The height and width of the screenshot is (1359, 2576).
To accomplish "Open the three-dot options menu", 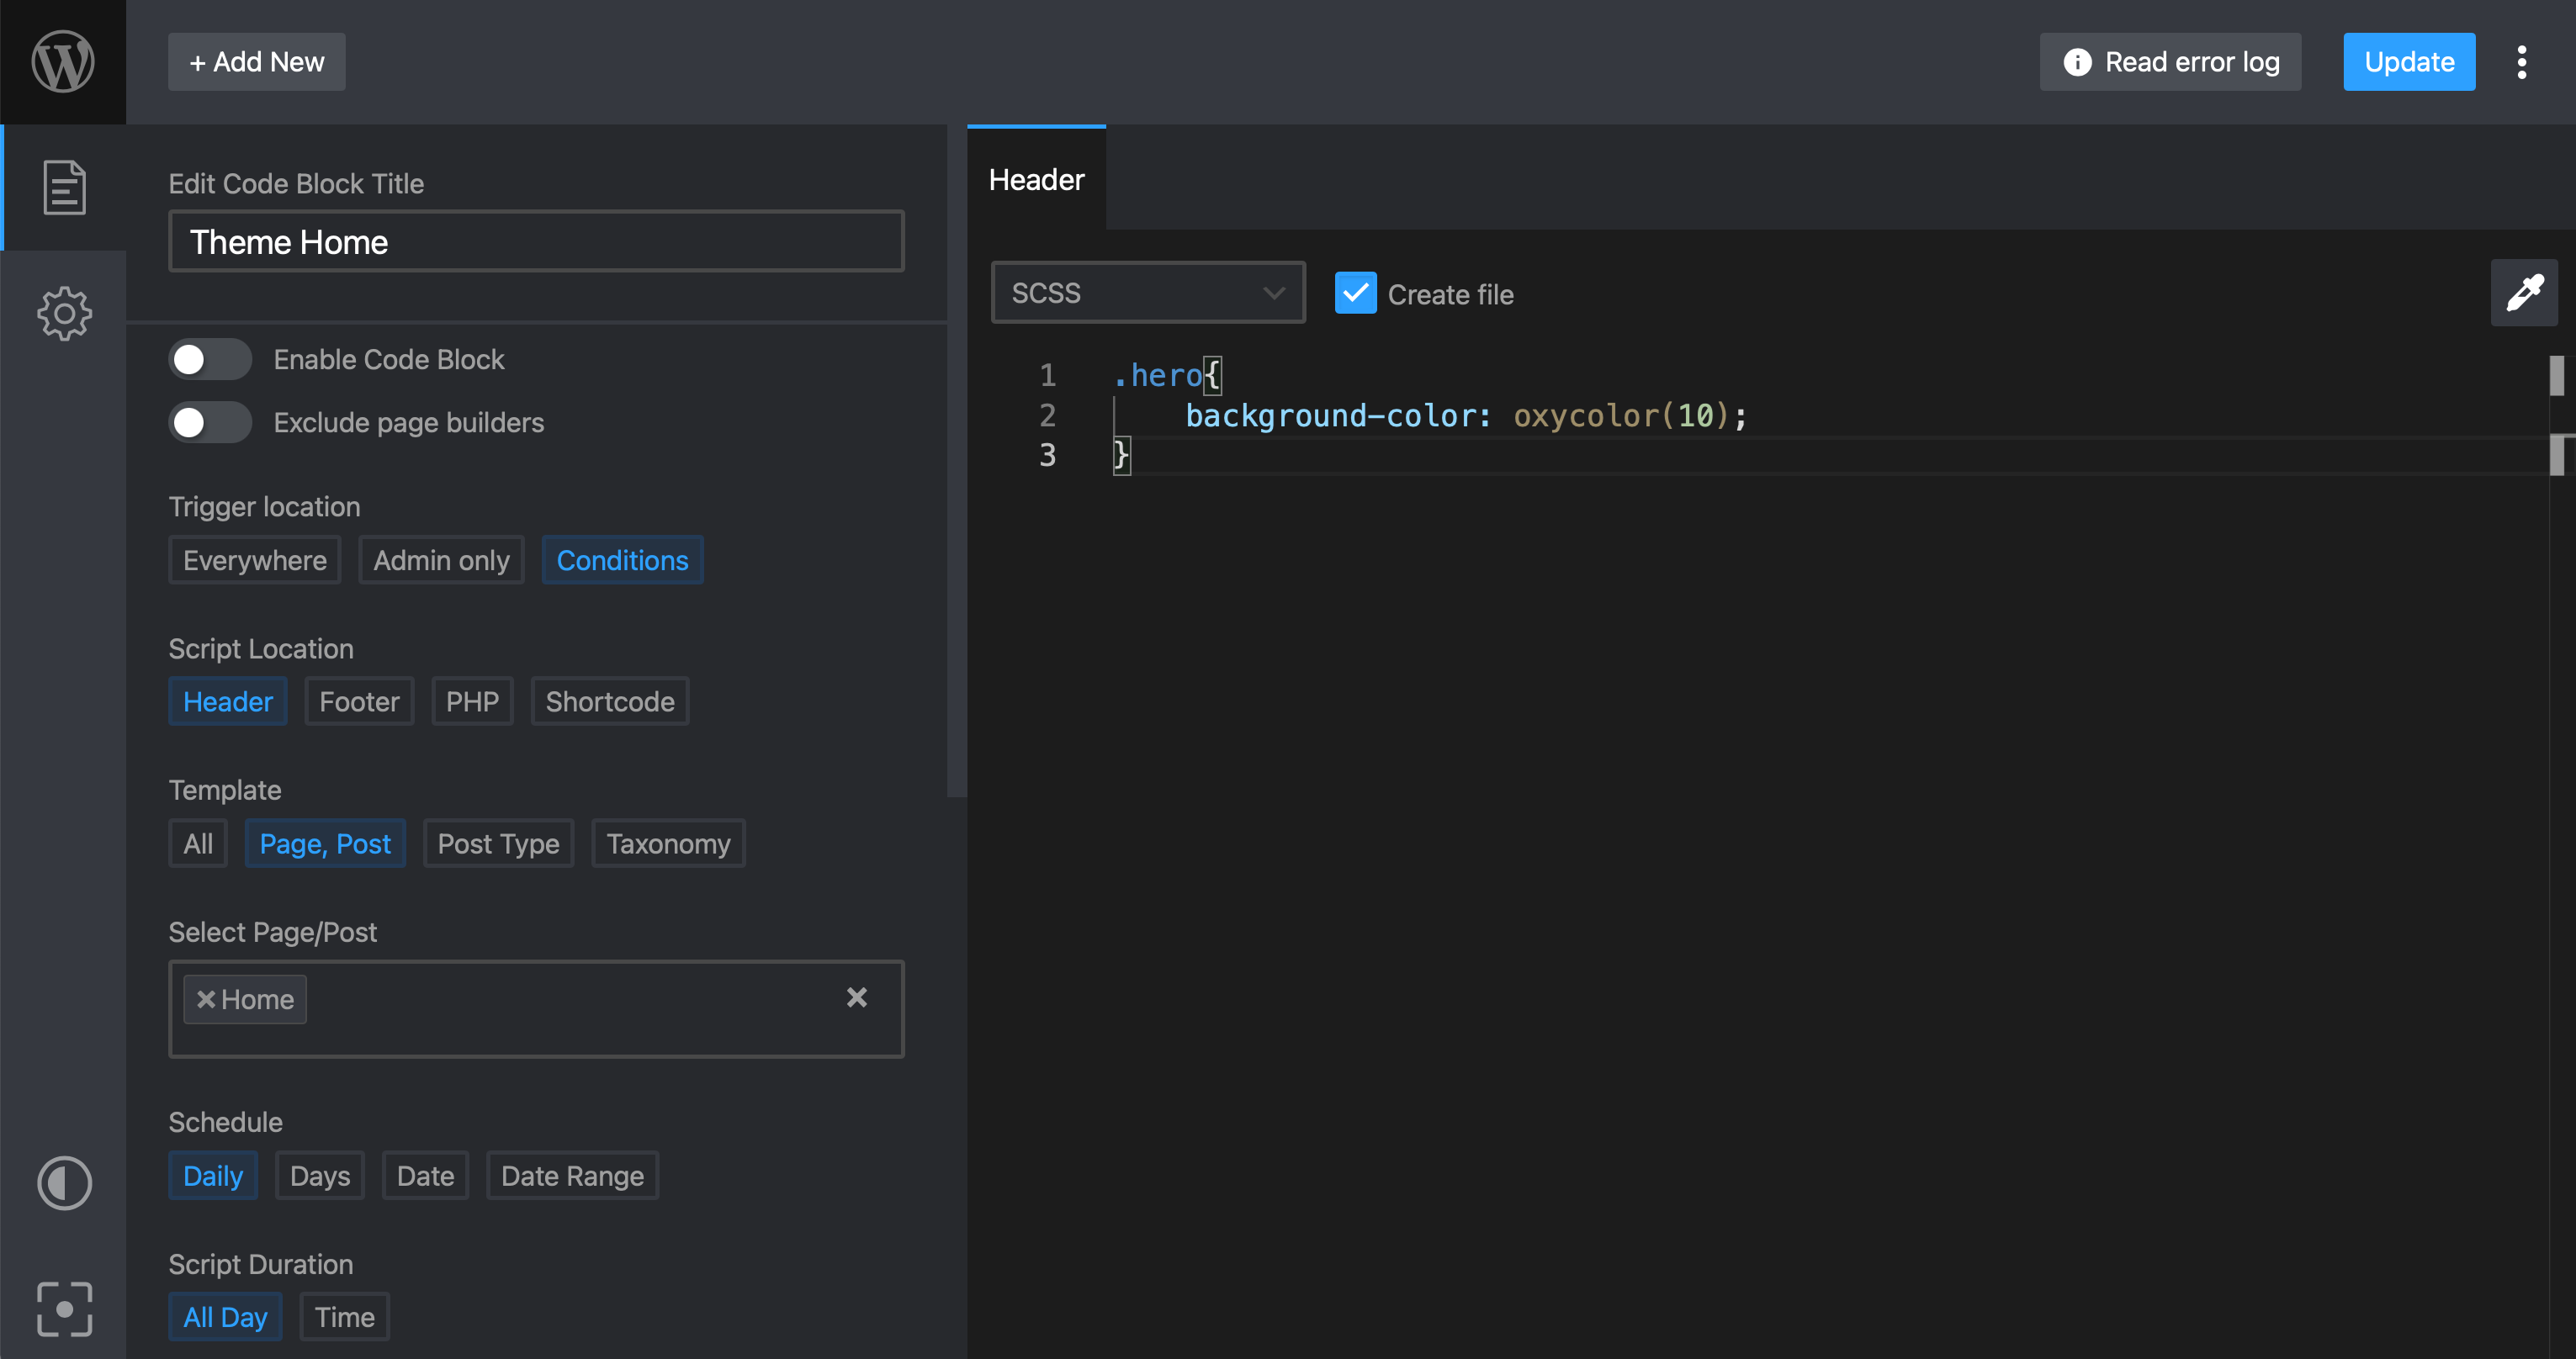I will coord(2522,62).
